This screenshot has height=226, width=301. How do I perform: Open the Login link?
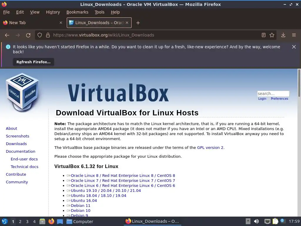pyautogui.click(x=262, y=99)
